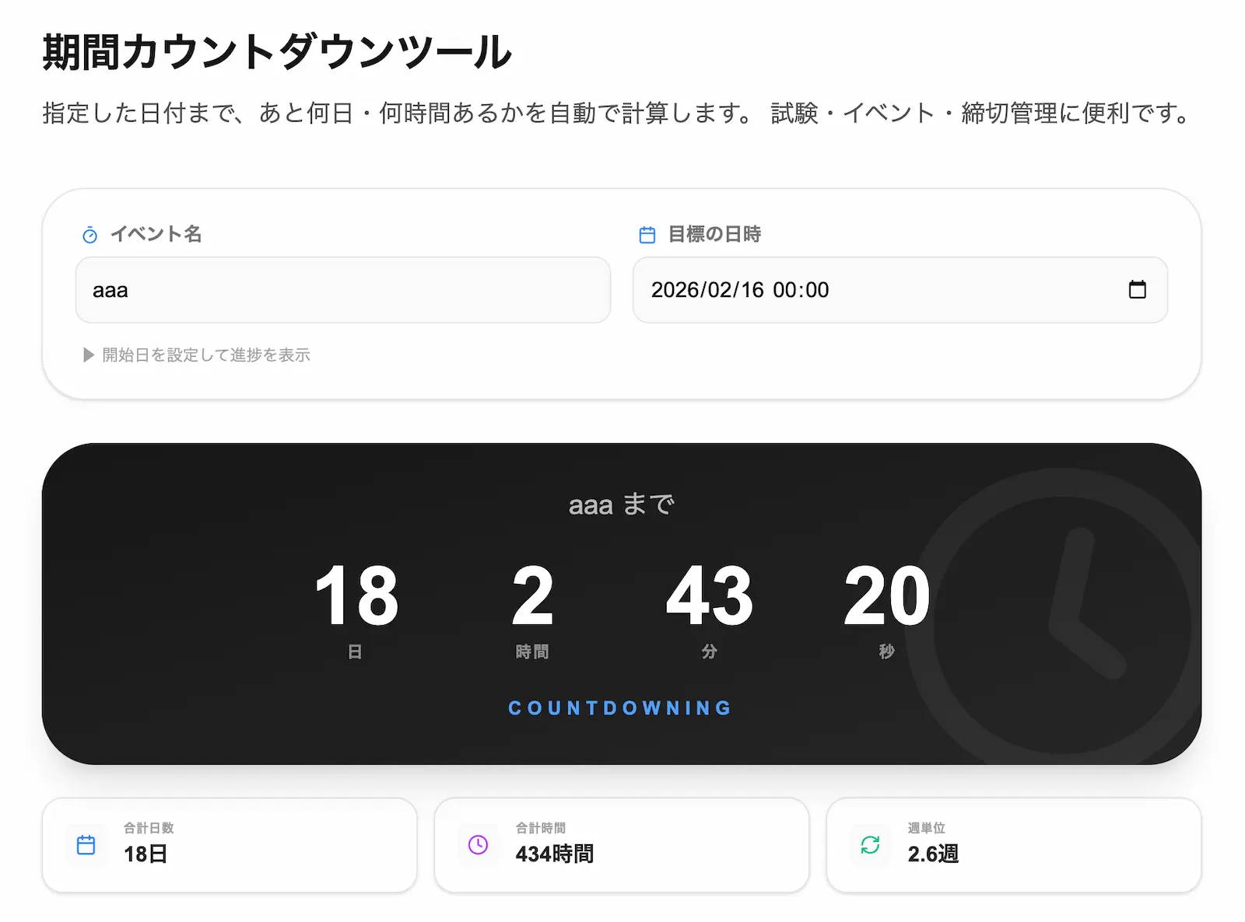
Task: Select the 週単位 2.6週 summary card
Action: pos(1014,845)
